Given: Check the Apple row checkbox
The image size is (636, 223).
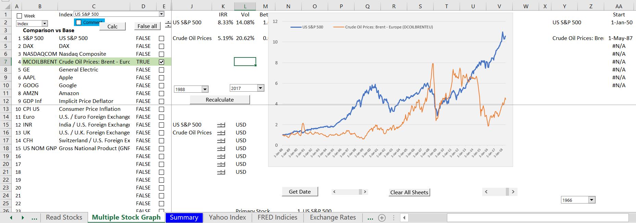Looking at the screenshot, I should click(x=161, y=78).
